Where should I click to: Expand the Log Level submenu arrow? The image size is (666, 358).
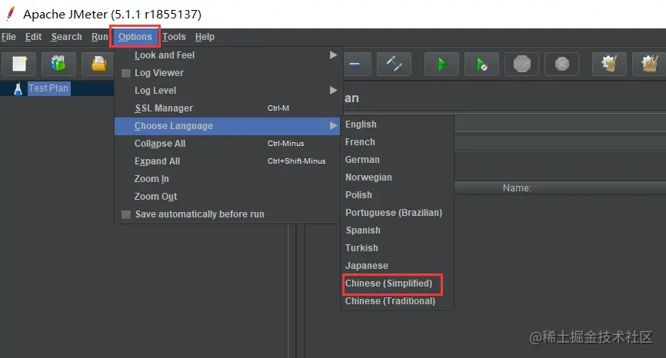point(334,91)
